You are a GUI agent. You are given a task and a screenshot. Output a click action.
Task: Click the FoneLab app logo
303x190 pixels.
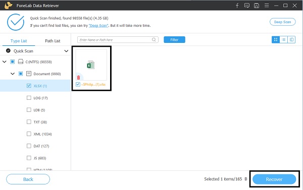pos(8,6)
